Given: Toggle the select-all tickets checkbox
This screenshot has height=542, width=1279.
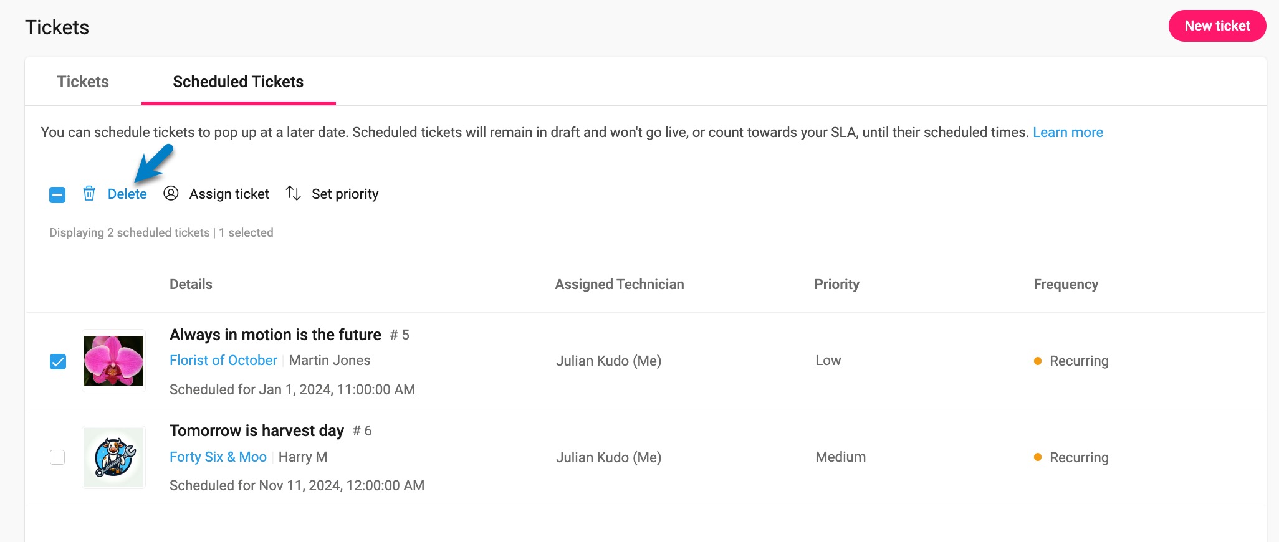Looking at the screenshot, I should point(57,195).
